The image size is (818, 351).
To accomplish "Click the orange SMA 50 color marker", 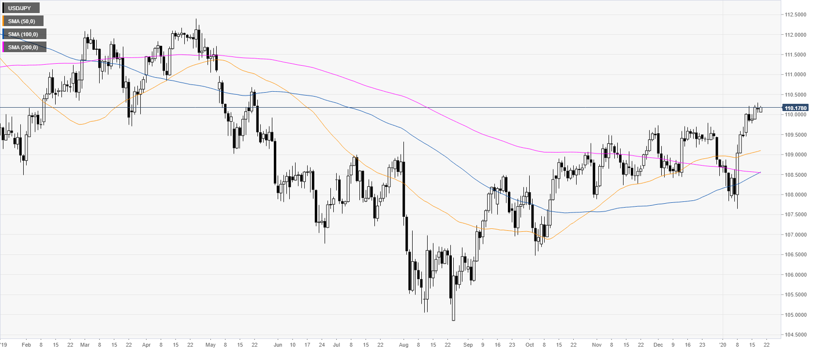I will point(3,21).
